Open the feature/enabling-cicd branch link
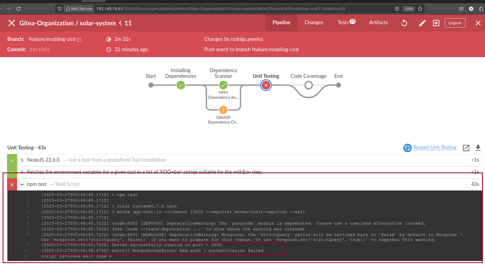This screenshot has width=485, height=267. click(52, 39)
